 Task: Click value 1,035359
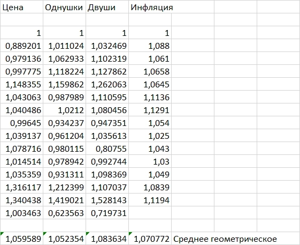[x=23, y=174]
